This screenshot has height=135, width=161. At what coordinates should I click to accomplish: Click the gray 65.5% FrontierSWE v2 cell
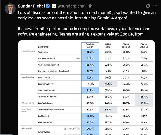(108, 84)
